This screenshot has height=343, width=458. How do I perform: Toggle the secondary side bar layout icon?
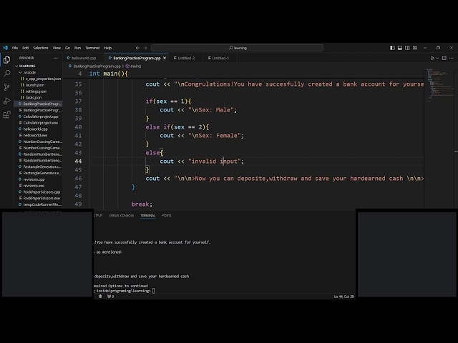[x=407, y=48]
